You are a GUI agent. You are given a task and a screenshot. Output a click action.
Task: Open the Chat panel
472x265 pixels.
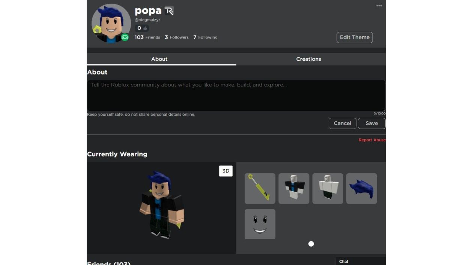(360, 261)
